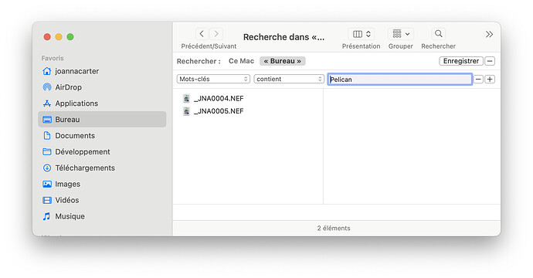Open Documents in sidebar
533x278 pixels.
click(102, 136)
